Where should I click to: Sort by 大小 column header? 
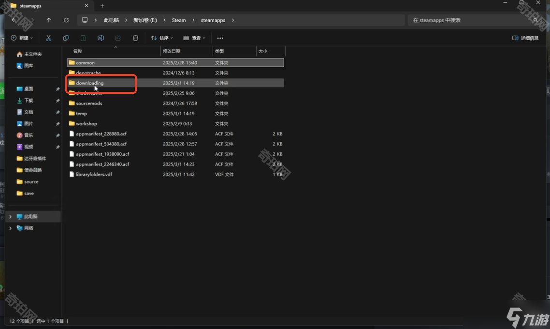coord(263,51)
